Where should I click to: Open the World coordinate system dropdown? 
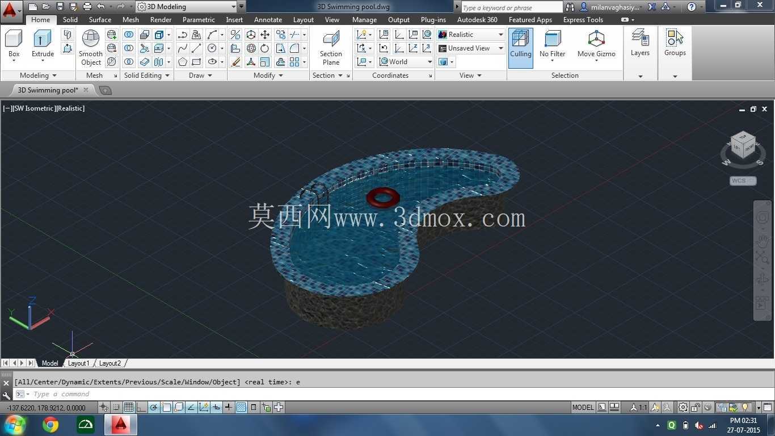pos(405,62)
